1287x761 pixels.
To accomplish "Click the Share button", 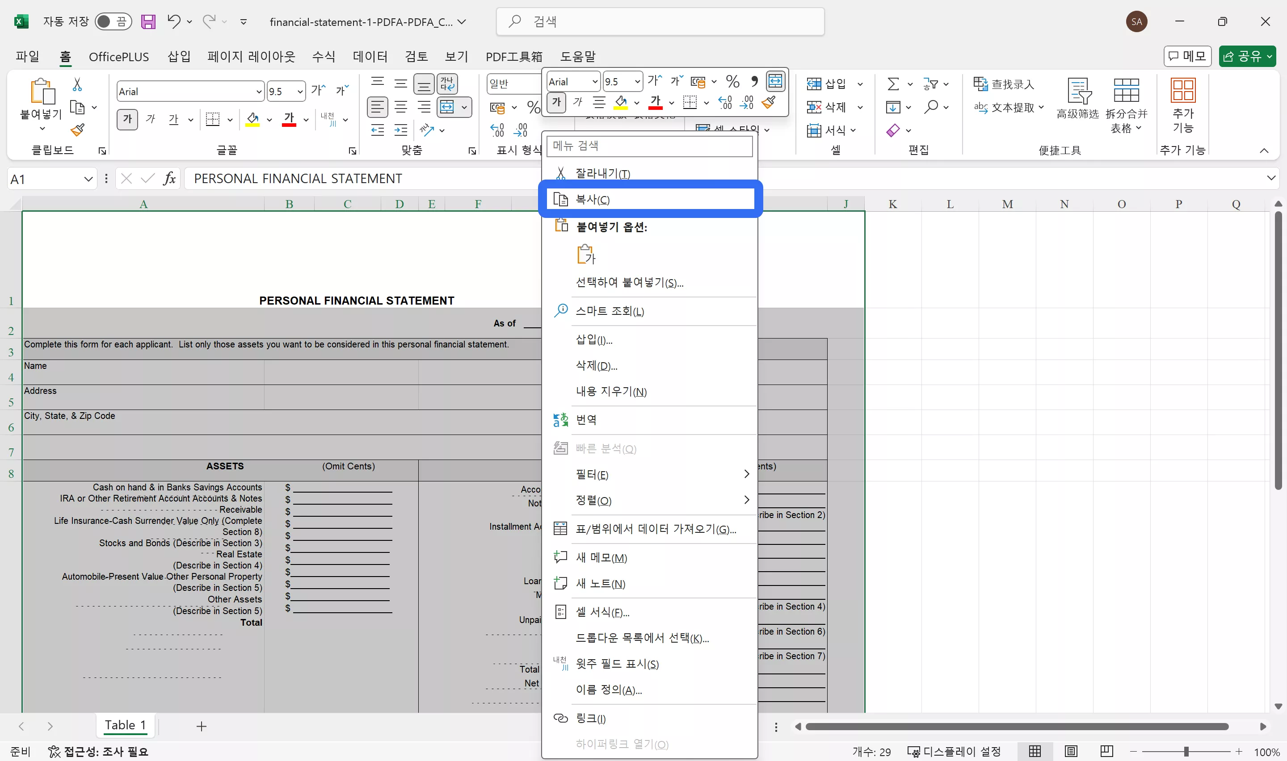I will pyautogui.click(x=1247, y=56).
